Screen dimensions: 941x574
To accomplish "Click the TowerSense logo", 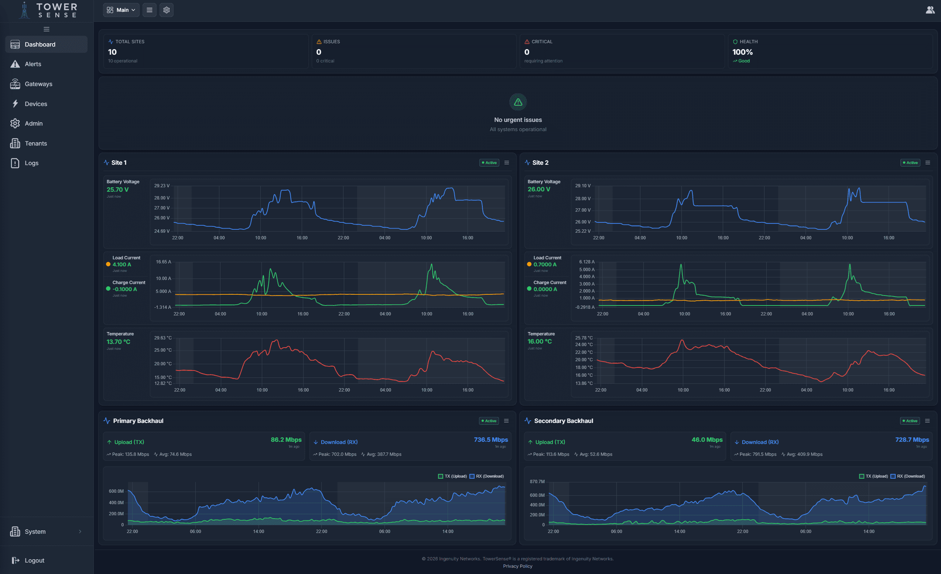I will tap(49, 10).
